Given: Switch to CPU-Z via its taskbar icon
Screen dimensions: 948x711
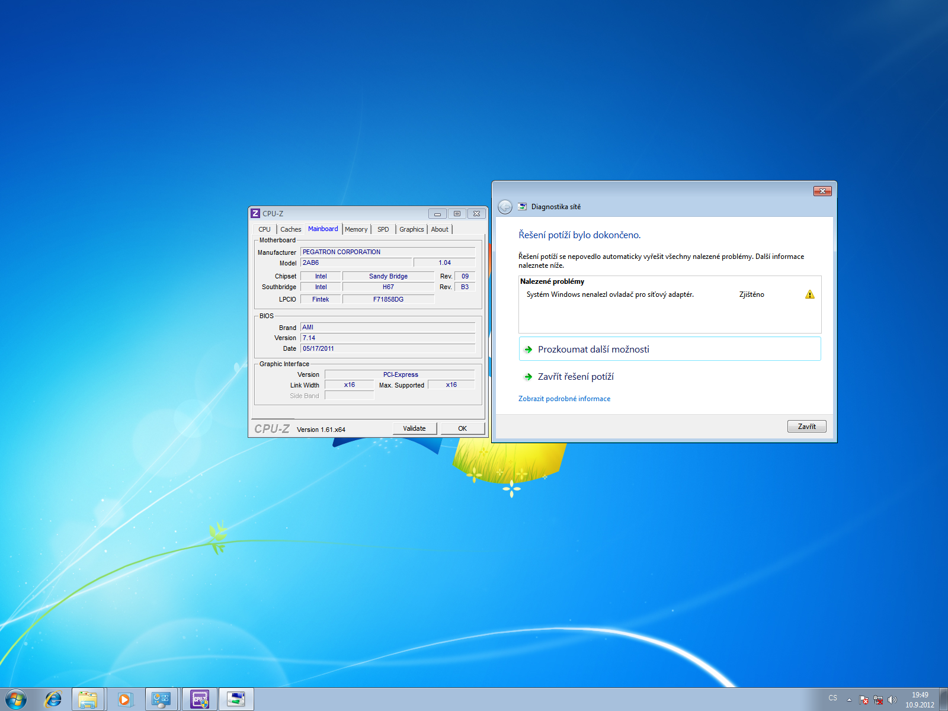Looking at the screenshot, I should point(200,699).
